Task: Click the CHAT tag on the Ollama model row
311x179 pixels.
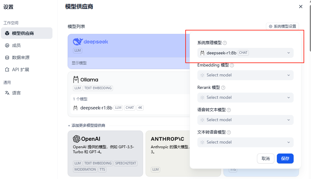Action: click(130, 108)
